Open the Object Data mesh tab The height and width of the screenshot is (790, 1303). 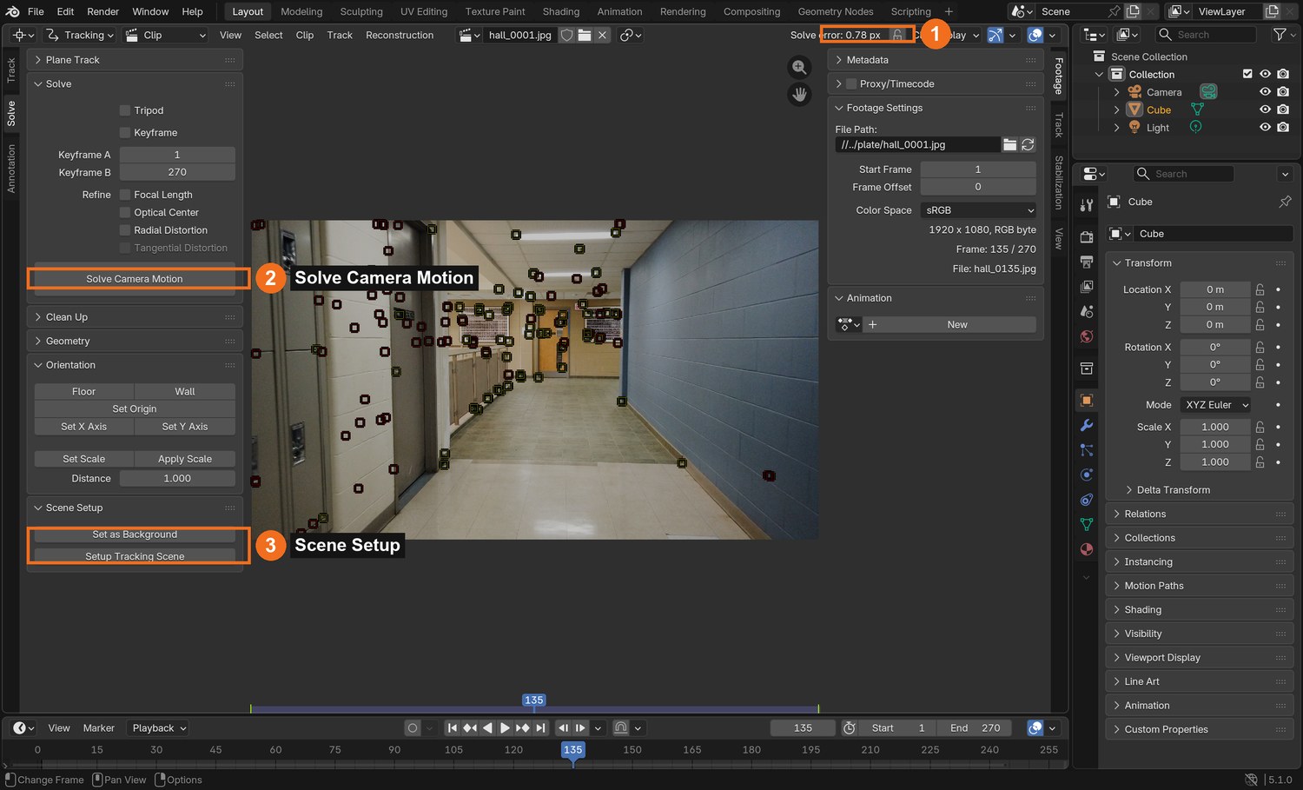tap(1087, 524)
